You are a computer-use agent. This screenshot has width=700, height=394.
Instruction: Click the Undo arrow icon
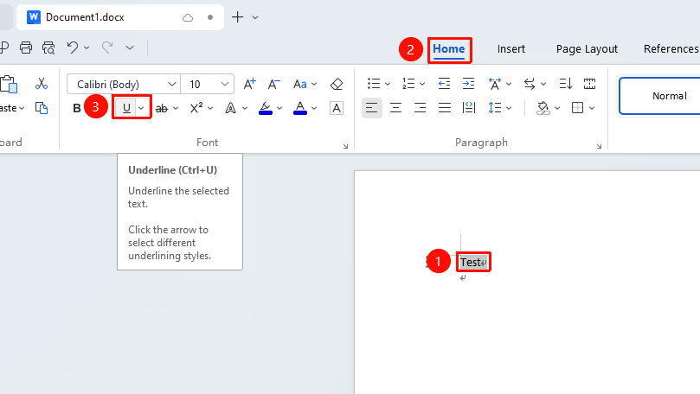[73, 48]
